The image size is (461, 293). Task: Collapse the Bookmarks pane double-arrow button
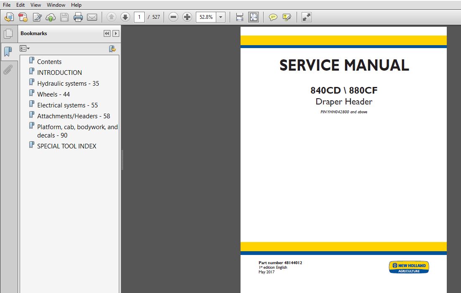point(107,33)
